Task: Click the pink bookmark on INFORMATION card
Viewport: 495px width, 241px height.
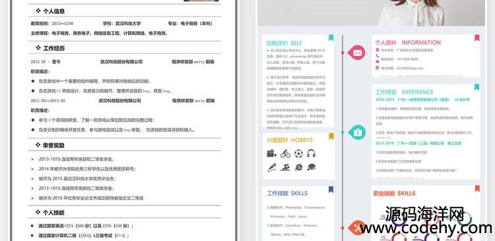Action: tap(477, 38)
